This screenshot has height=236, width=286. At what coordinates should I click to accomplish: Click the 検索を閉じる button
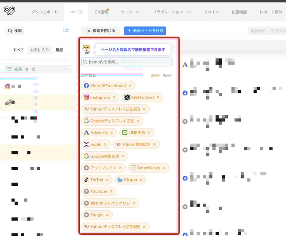coord(101,31)
